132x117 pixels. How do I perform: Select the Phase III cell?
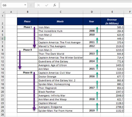tap(28, 73)
